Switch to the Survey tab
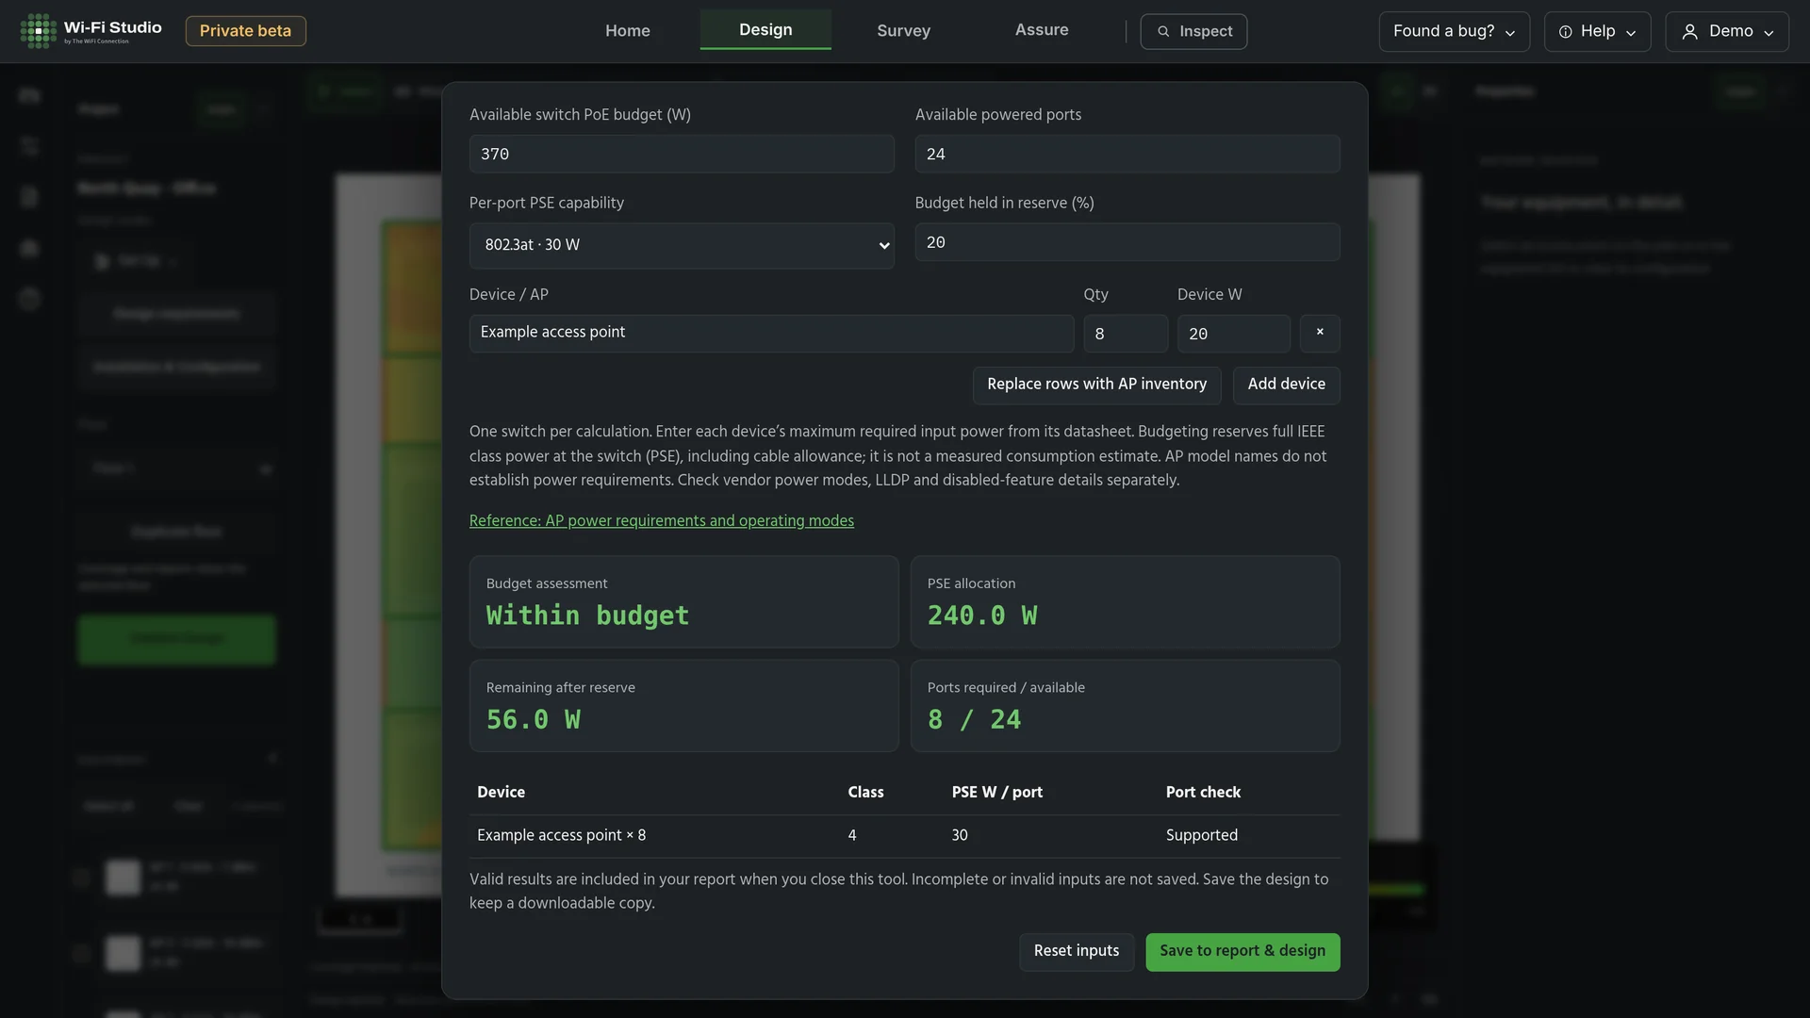Viewport: 1810px width, 1018px height. [x=903, y=31]
